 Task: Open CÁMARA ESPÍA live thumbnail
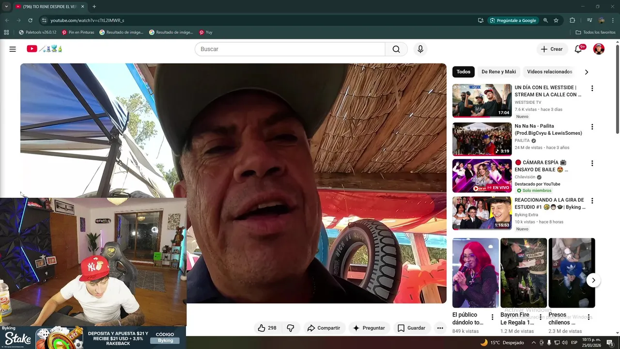[482, 176]
